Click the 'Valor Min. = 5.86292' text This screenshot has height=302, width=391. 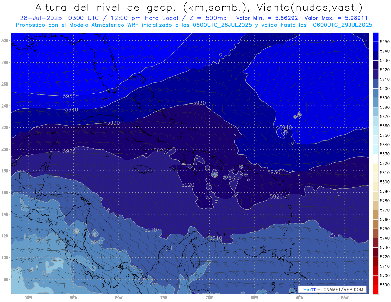click(x=267, y=18)
